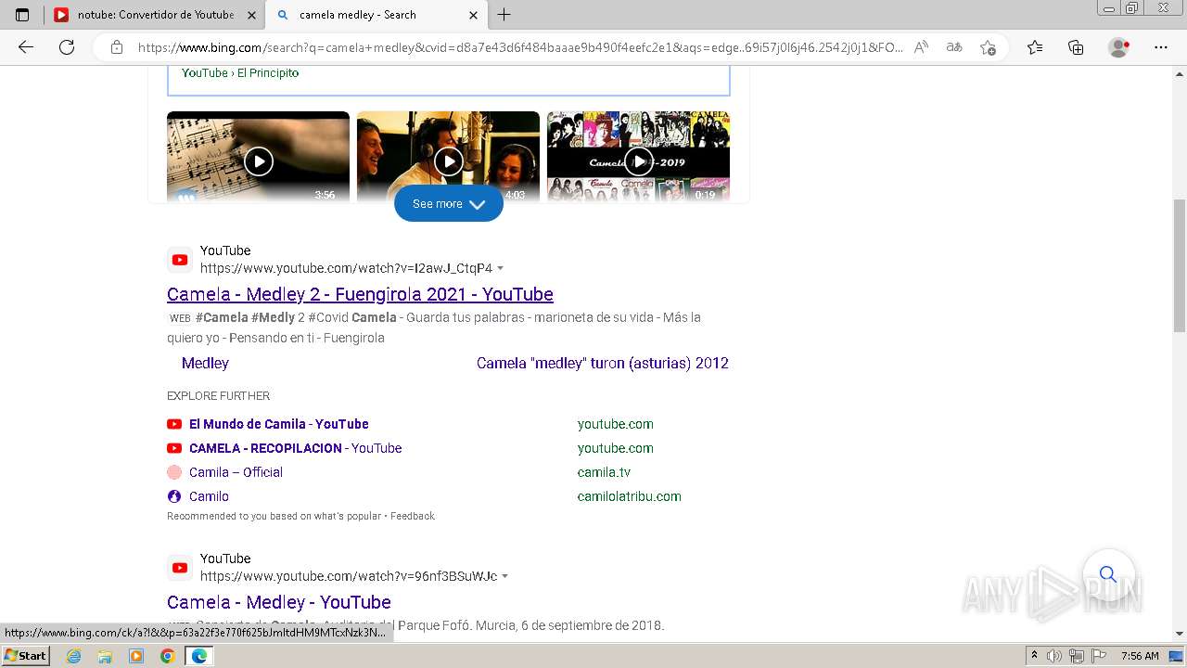Image resolution: width=1187 pixels, height=668 pixels.
Task: Open the Favorites list
Action: [x=1035, y=47]
